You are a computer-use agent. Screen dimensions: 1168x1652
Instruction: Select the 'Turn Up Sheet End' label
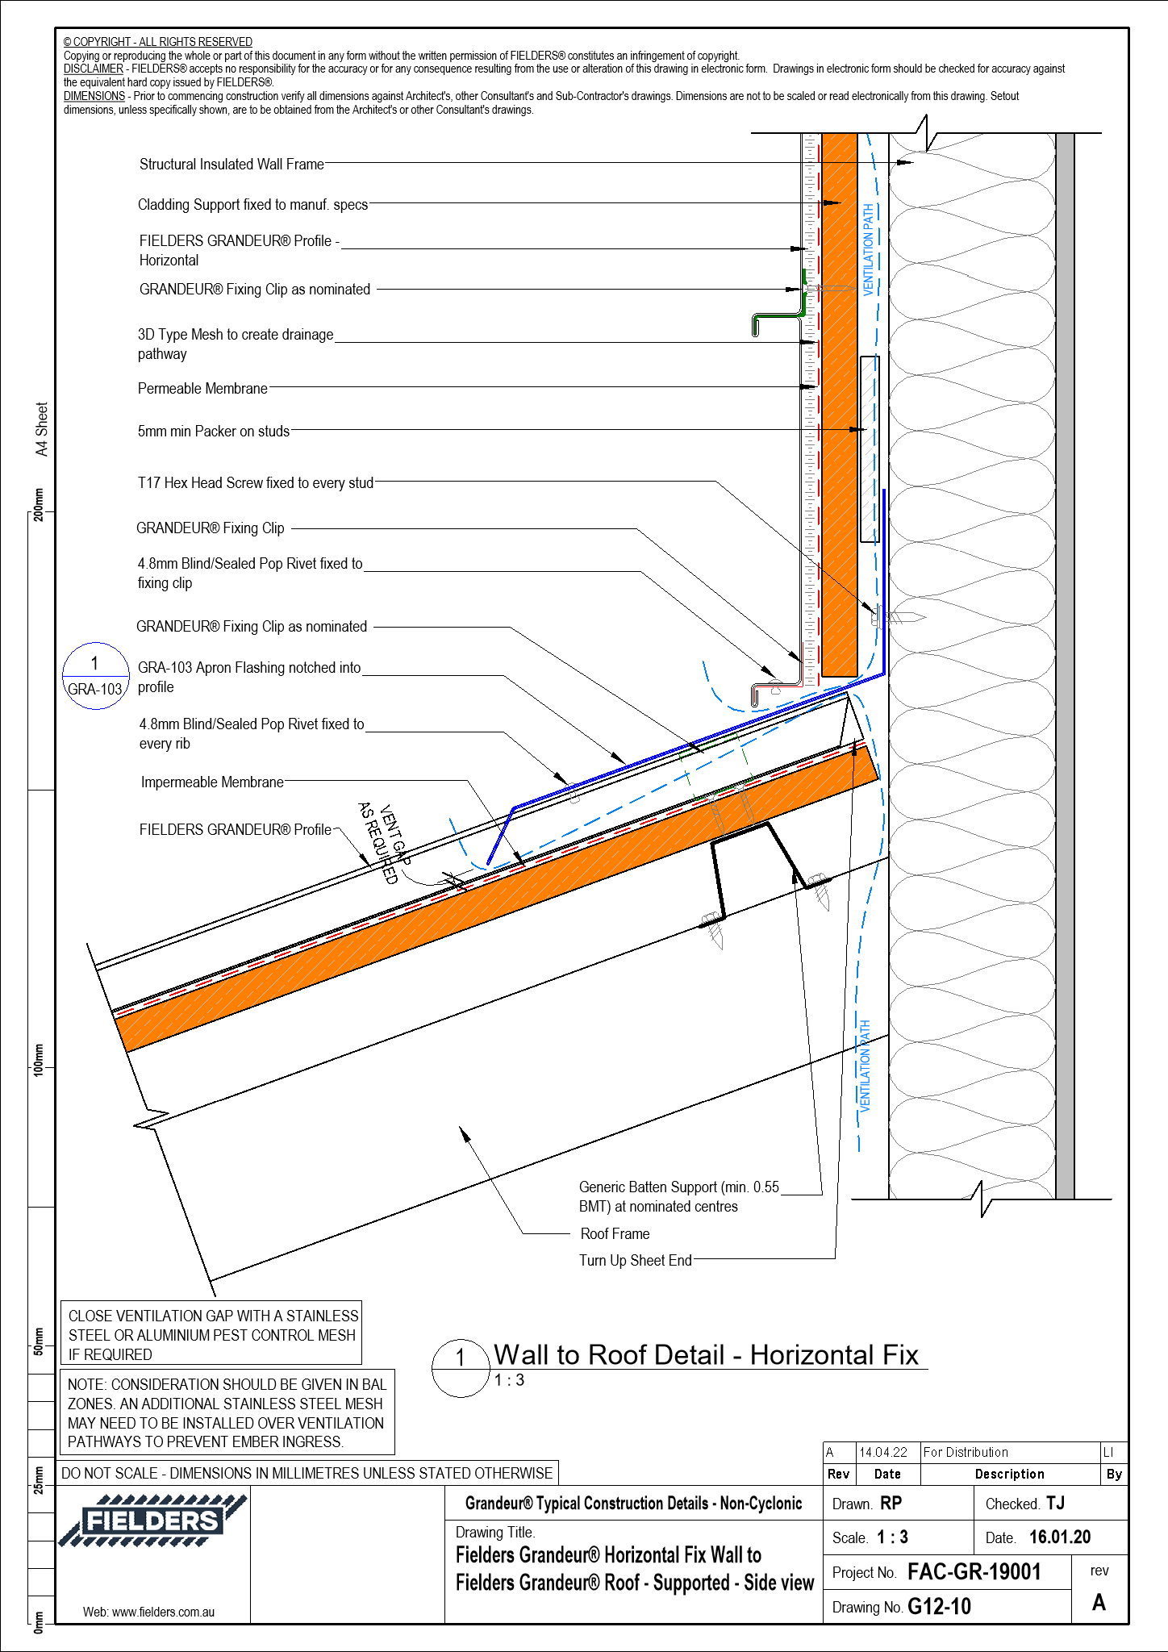click(x=636, y=1261)
